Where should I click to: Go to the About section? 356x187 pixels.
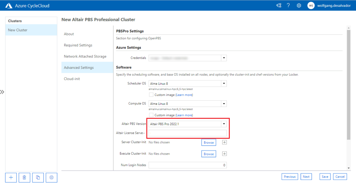pyautogui.click(x=87, y=34)
